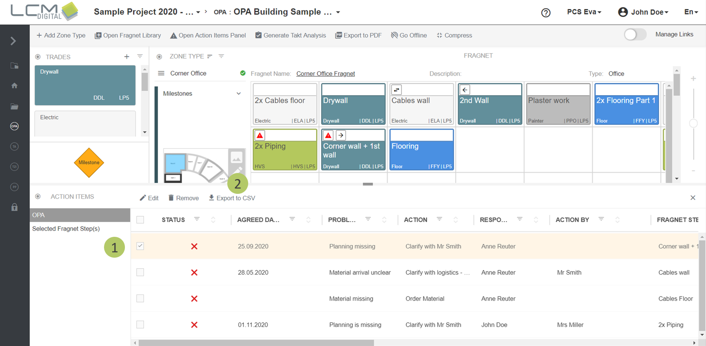
Task: Select Selected Fragnet Step(s) item
Action: click(66, 229)
